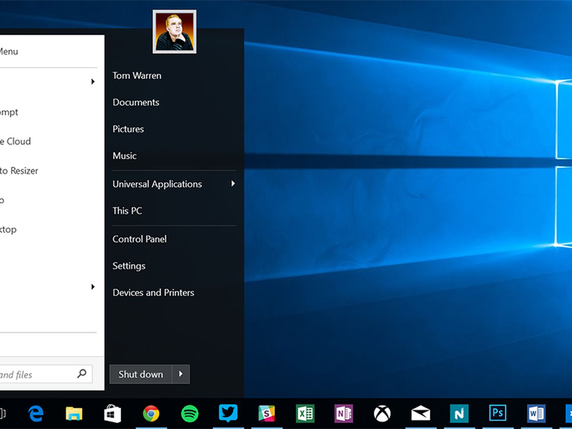572x429 pixels.
Task: Click the search programs and files box
Action: [37, 374]
